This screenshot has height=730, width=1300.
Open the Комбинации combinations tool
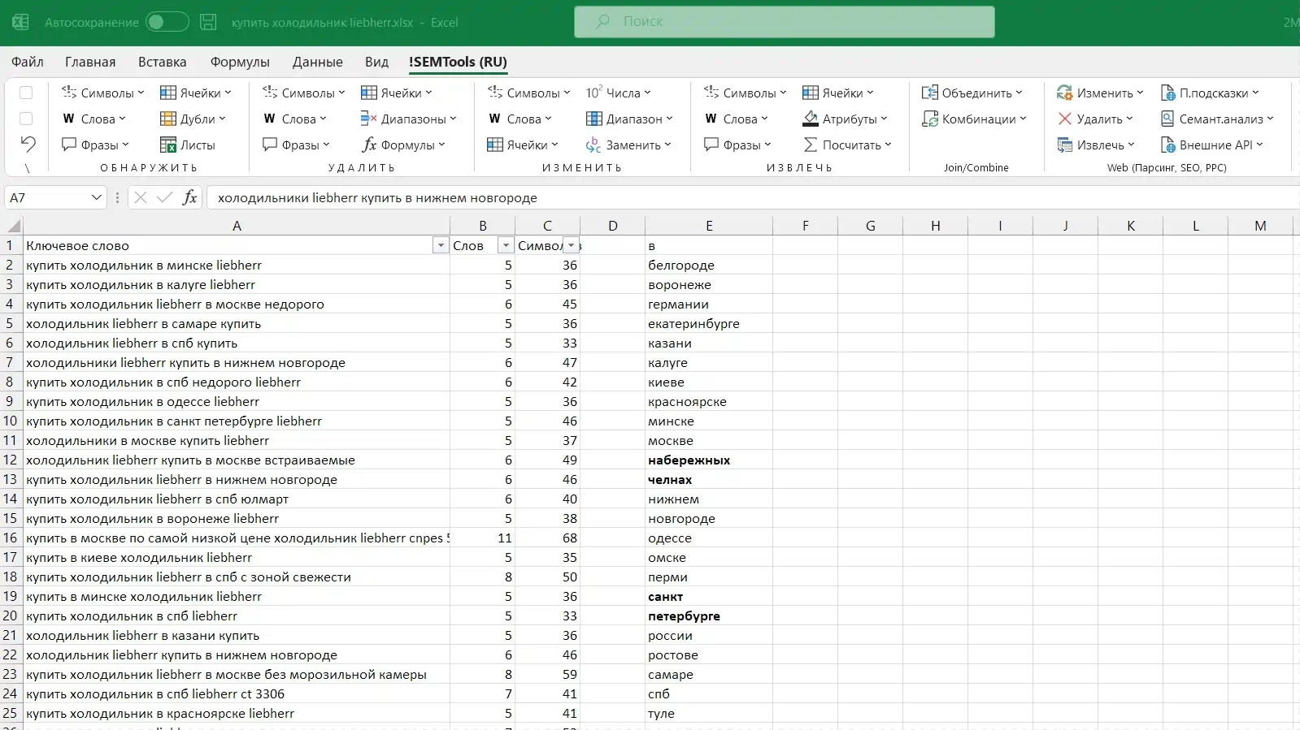[x=974, y=119]
